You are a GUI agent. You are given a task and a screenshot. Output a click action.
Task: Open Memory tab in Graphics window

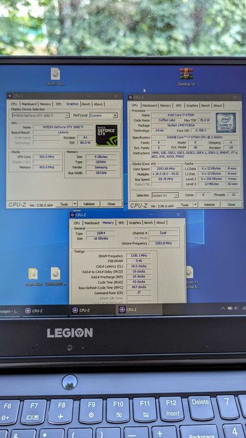[x=45, y=104]
